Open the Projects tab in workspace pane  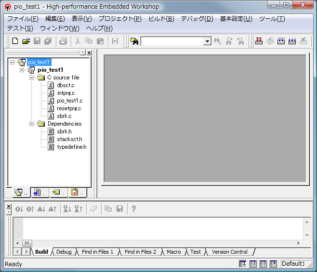tap(18, 193)
